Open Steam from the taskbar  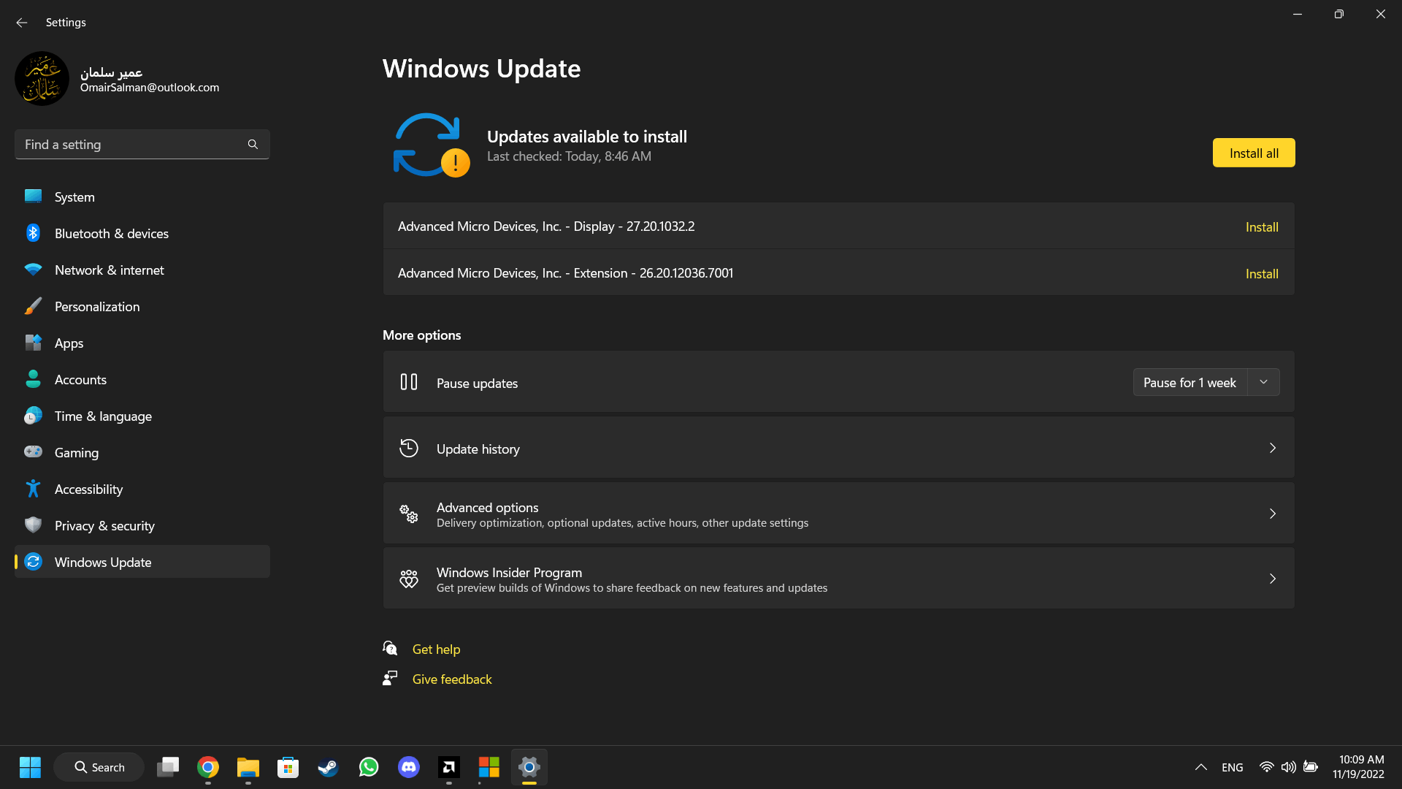click(x=328, y=767)
